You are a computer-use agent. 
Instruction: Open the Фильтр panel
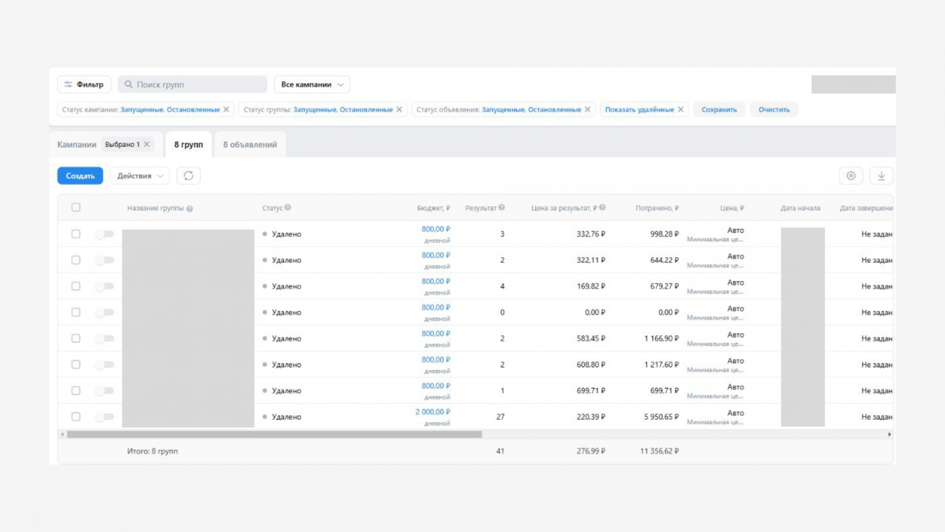[x=84, y=85]
